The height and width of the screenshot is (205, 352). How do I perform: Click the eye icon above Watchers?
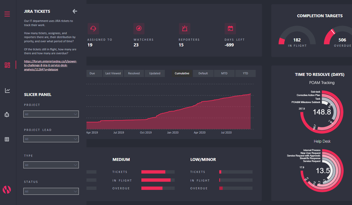coord(139,28)
